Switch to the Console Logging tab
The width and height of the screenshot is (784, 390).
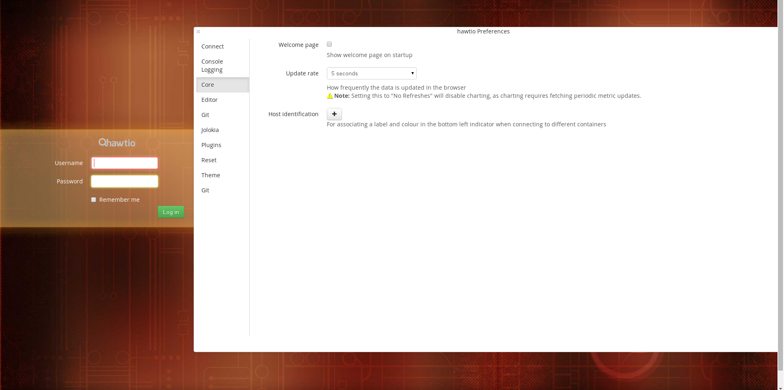pyautogui.click(x=223, y=66)
